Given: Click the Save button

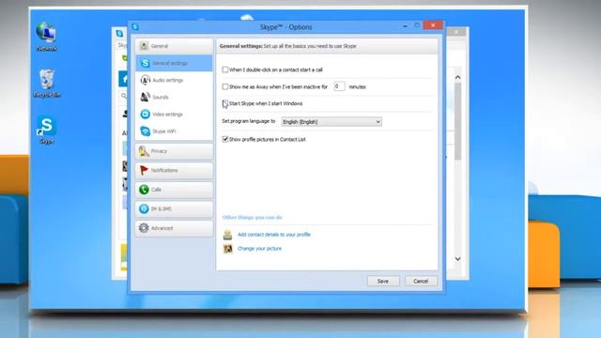Looking at the screenshot, I should pos(383,281).
